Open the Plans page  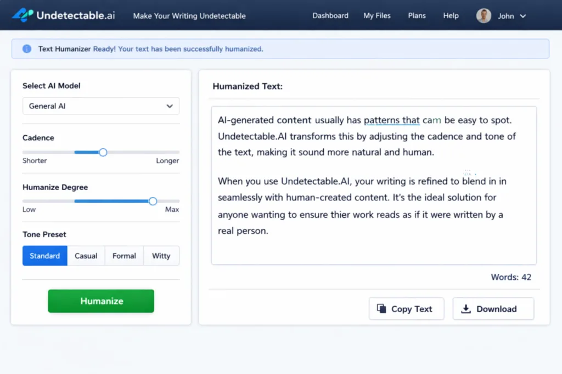417,15
